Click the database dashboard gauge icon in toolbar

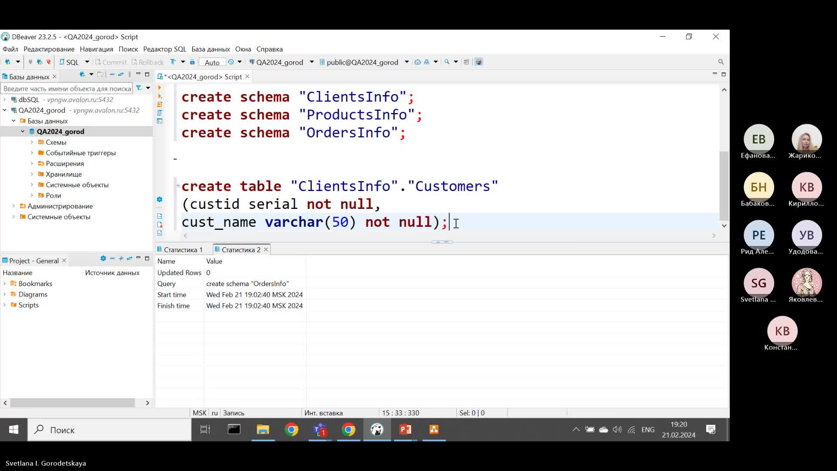tap(418, 62)
